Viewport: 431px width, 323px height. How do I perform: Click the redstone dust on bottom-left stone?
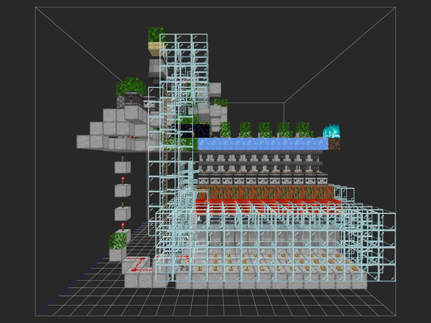136,264
